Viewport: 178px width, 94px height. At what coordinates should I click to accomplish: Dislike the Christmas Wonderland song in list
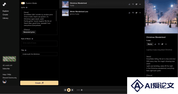133,4
